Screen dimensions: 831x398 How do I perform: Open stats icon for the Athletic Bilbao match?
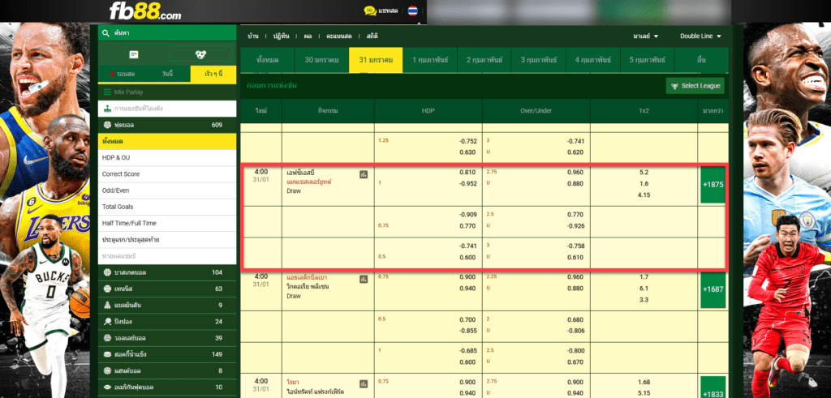364,279
